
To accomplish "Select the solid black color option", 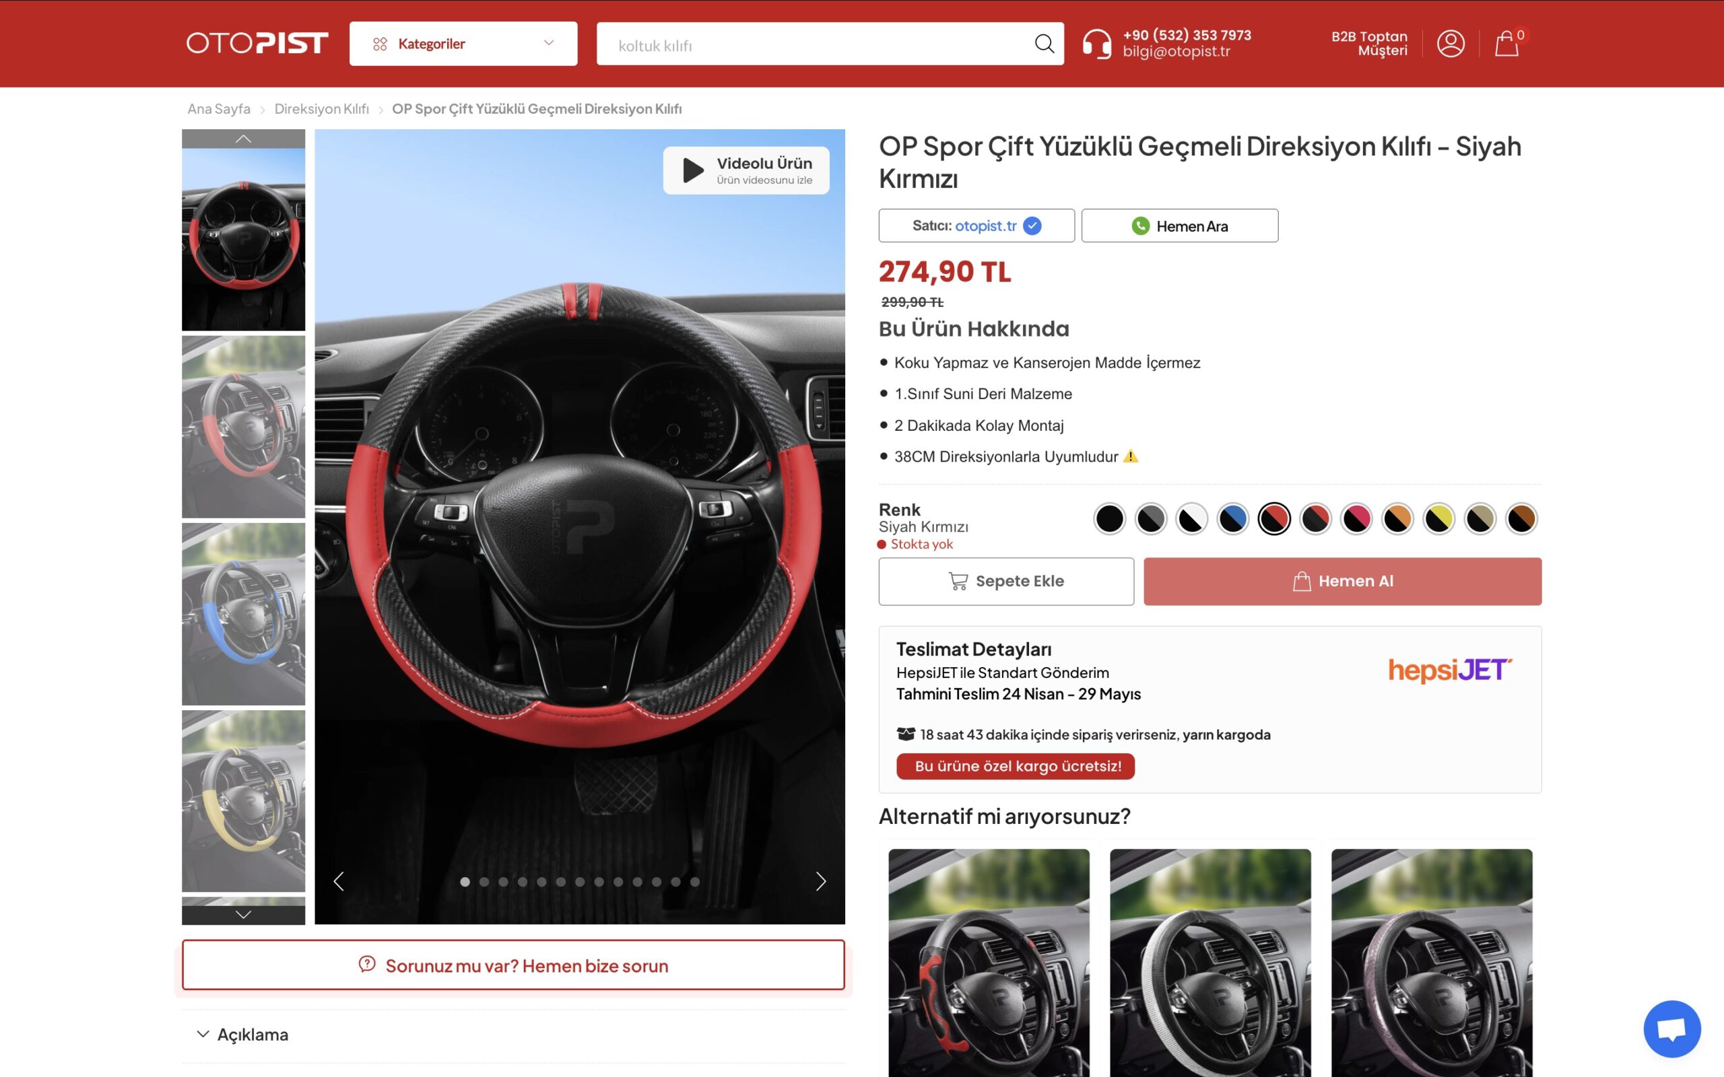I will coord(1109,518).
